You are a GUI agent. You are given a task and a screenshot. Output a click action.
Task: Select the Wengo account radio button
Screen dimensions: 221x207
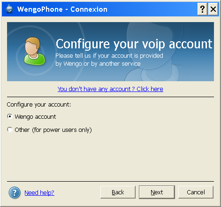coord(10,116)
